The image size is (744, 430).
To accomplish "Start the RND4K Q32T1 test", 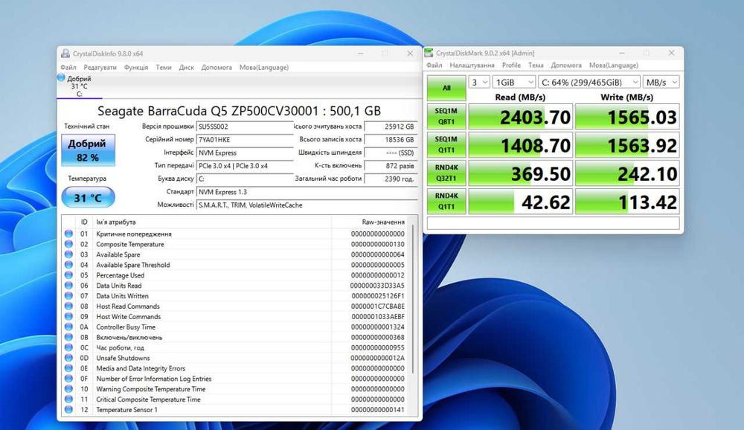I will [x=446, y=173].
